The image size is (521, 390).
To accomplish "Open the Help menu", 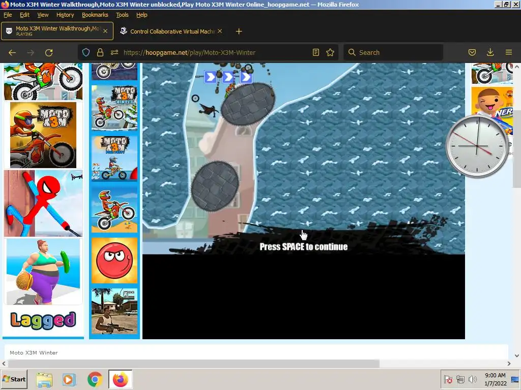I will (141, 15).
